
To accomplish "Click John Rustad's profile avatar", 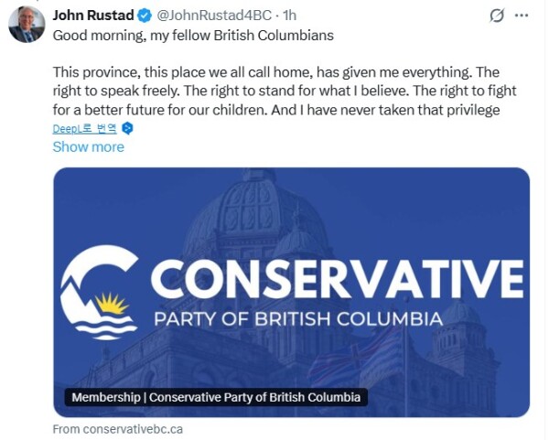I will coord(27,25).
